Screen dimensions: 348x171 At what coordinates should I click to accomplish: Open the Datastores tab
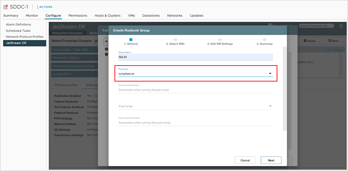pos(151,16)
